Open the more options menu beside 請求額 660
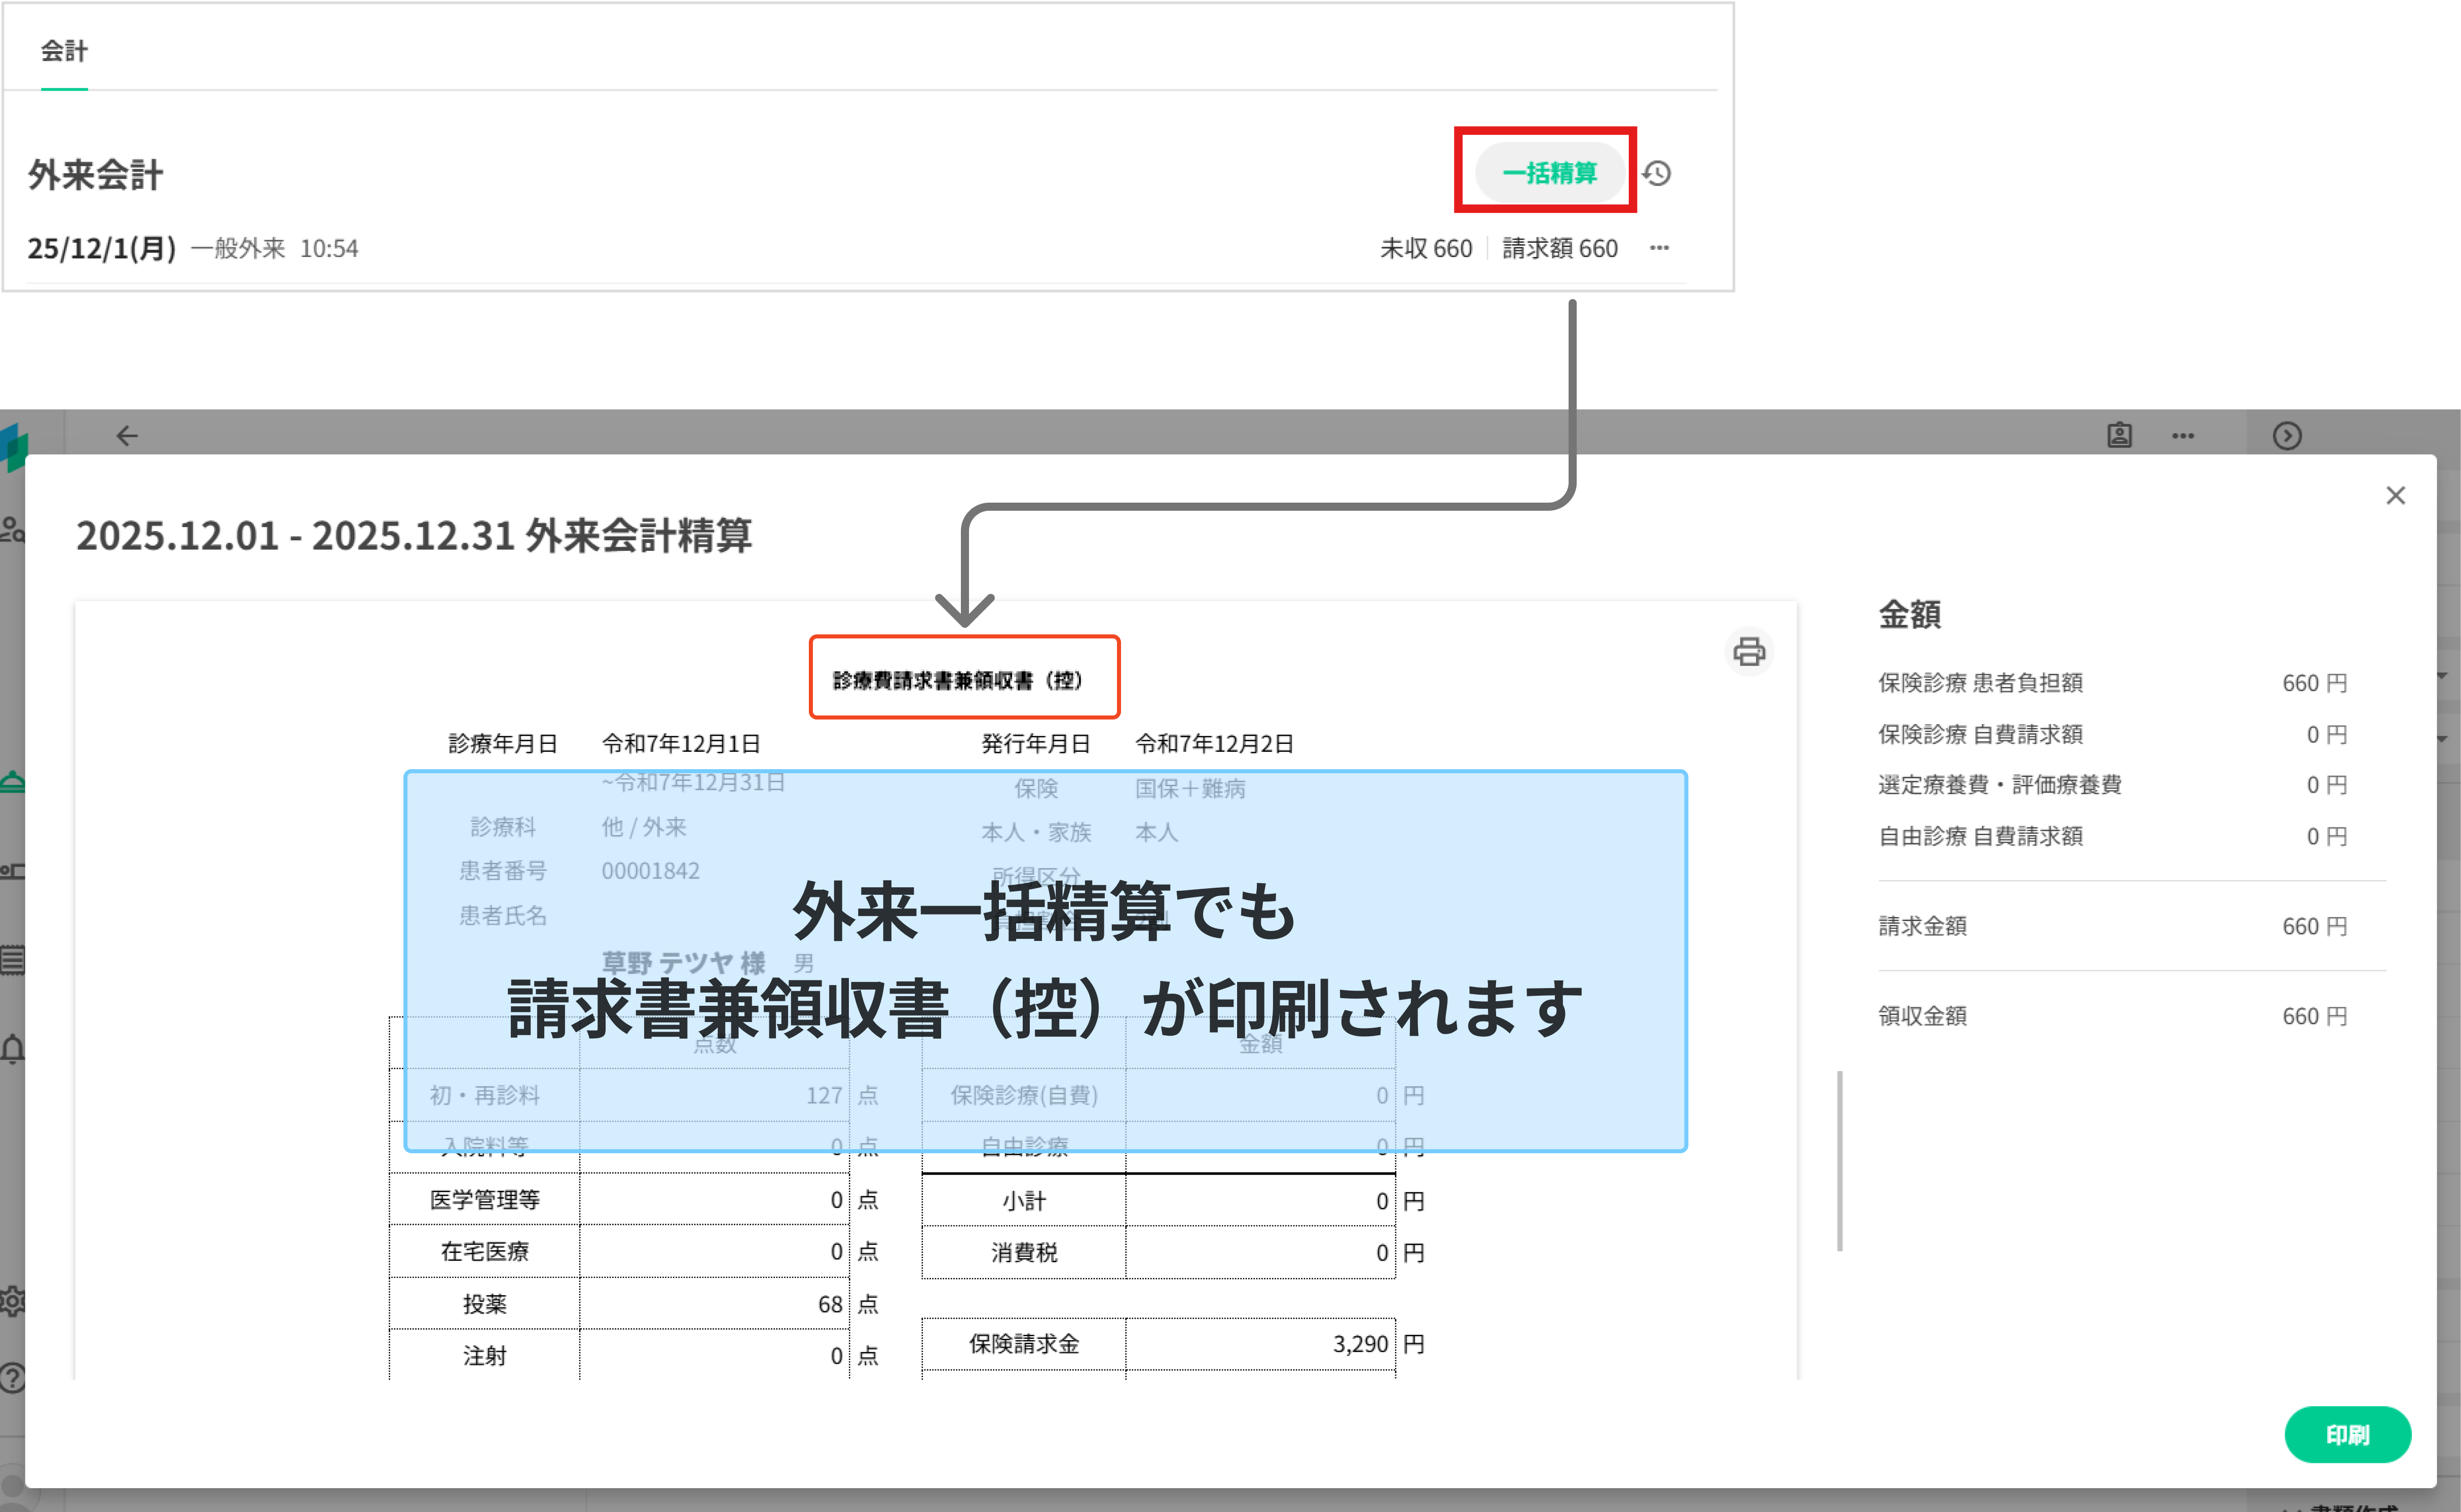The height and width of the screenshot is (1512, 2461). click(x=1659, y=248)
